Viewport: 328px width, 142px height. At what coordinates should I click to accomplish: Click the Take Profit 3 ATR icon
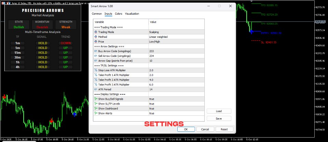(96, 85)
